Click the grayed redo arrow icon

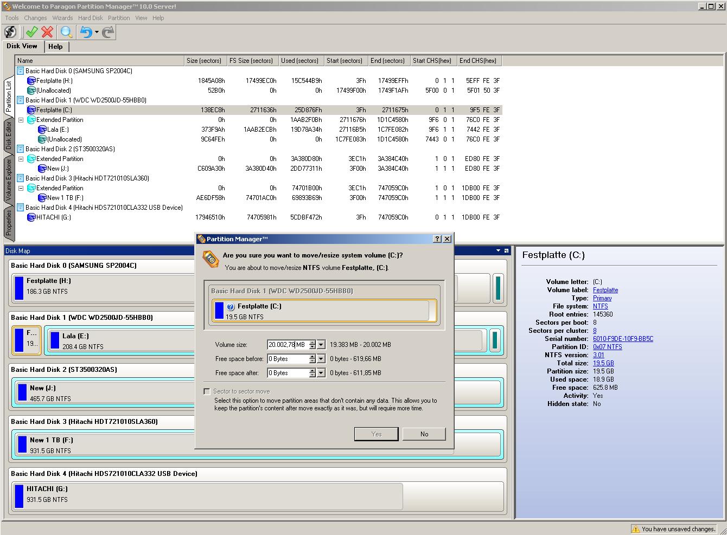pyautogui.click(x=108, y=32)
